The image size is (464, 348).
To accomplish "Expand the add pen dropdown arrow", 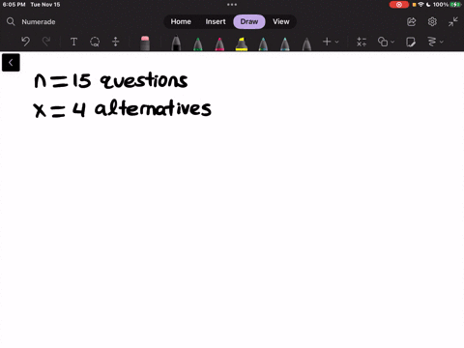I will coord(336,42).
